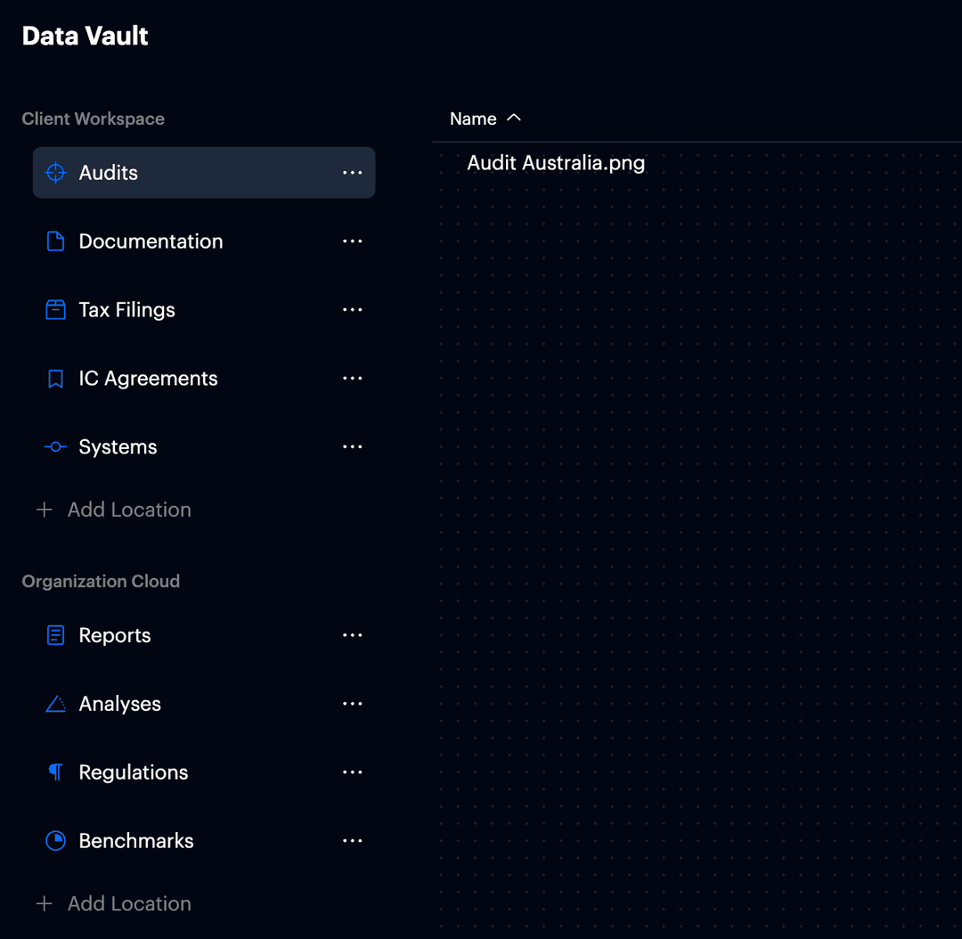The height and width of the screenshot is (939, 962).
Task: Click the Regulations paragraph icon
Action: point(55,772)
